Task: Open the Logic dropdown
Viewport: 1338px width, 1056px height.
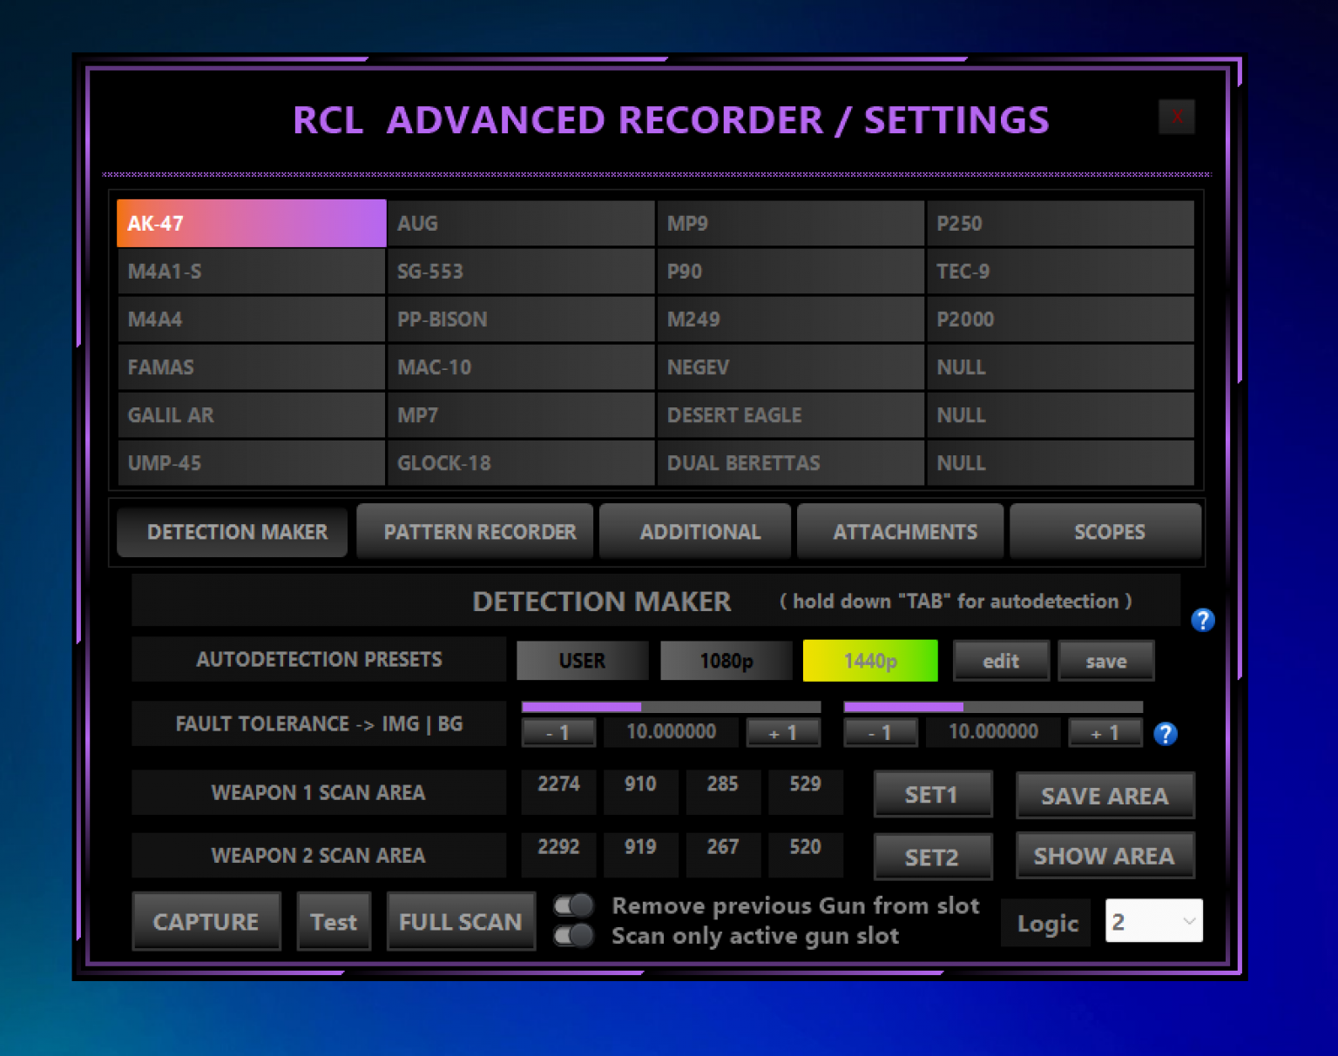Action: tap(1153, 920)
